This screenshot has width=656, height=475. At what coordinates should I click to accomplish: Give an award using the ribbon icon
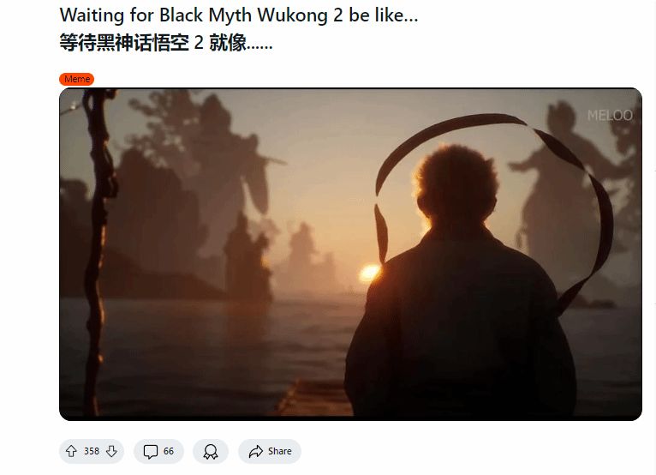(211, 452)
